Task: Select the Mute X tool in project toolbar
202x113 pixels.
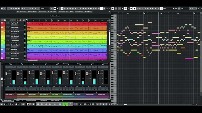Action: click(78, 8)
